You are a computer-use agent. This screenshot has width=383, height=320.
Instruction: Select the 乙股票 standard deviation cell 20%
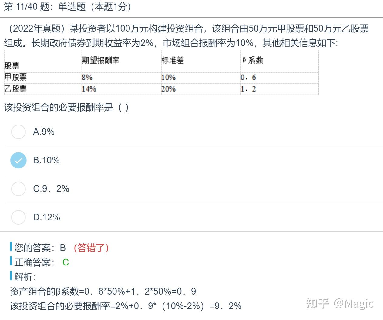tap(169, 89)
